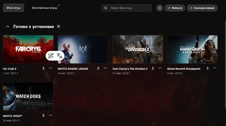Open the Фильтр options
This screenshot has height=126, width=226.
click(175, 8)
